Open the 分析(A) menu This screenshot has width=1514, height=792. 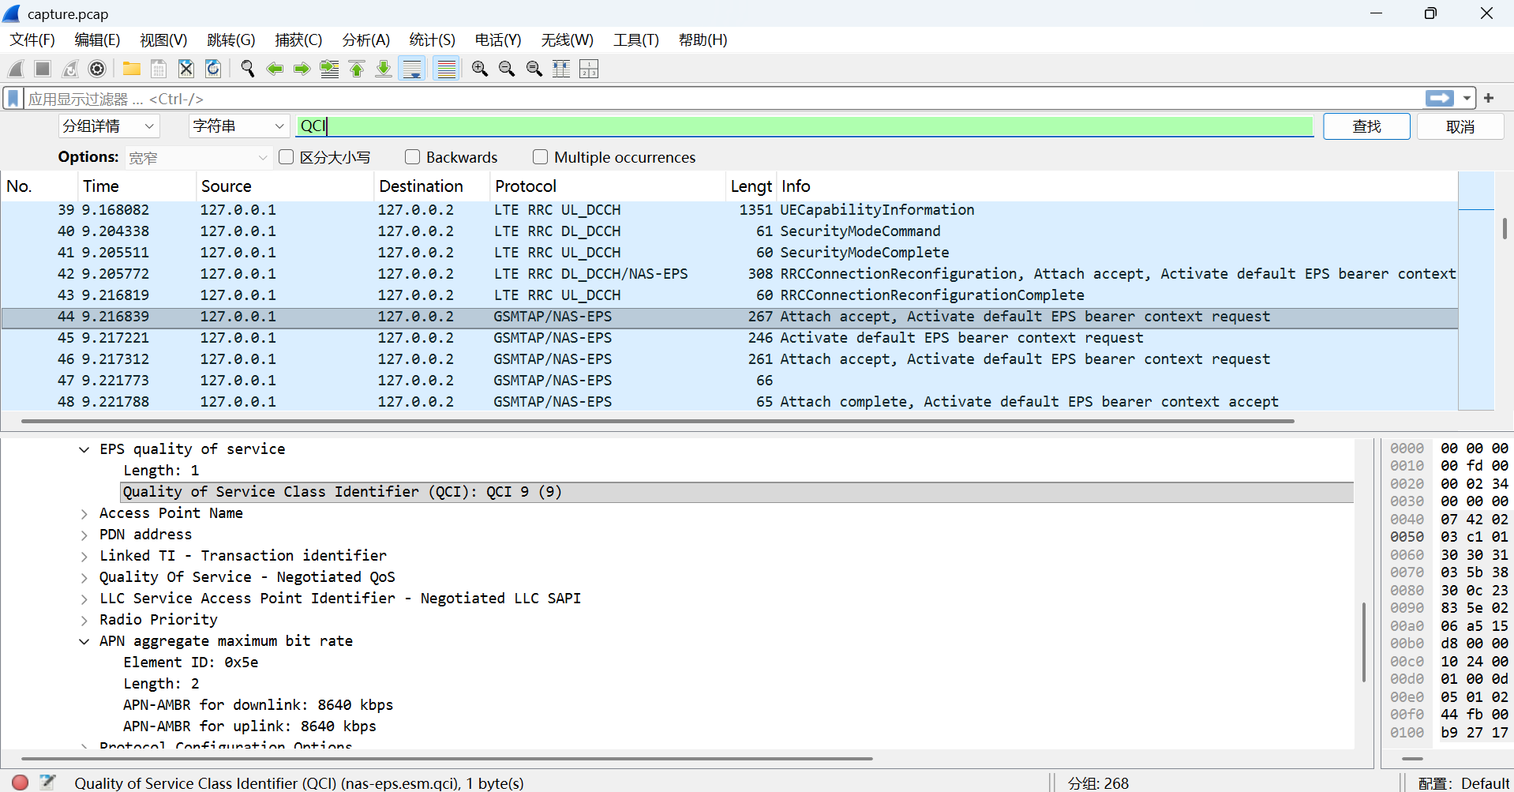click(x=365, y=40)
